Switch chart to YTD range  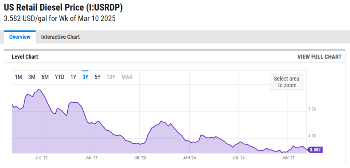tap(59, 77)
